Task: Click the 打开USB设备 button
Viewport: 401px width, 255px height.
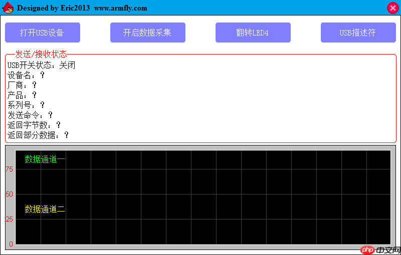Action: (43, 32)
